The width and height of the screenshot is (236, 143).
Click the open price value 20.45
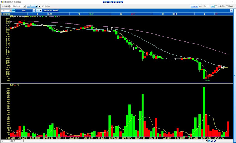point(50,14)
